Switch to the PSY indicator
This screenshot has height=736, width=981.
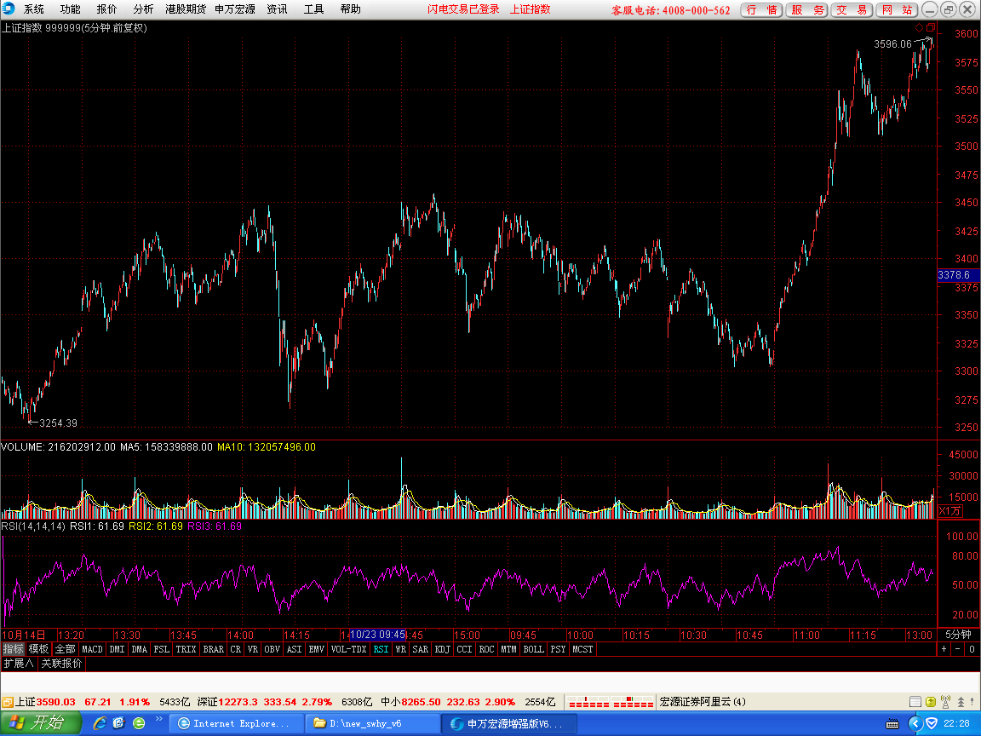pos(558,649)
